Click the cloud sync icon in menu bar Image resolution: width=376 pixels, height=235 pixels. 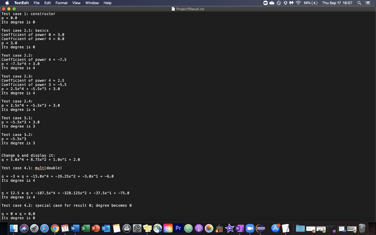pos(272,3)
